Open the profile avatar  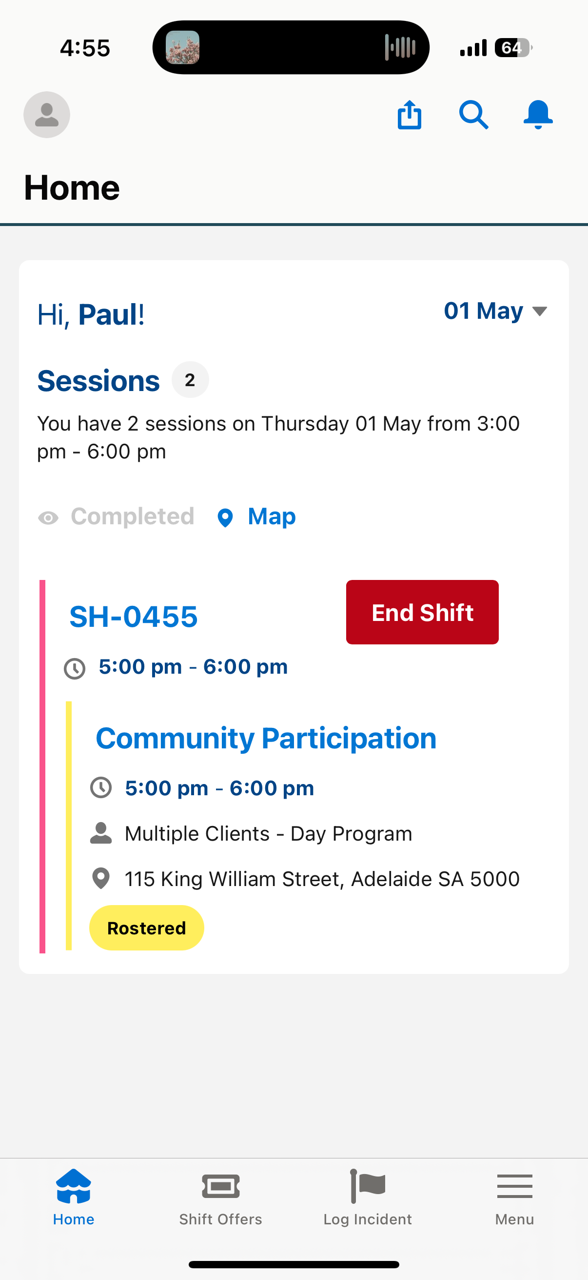pyautogui.click(x=47, y=115)
